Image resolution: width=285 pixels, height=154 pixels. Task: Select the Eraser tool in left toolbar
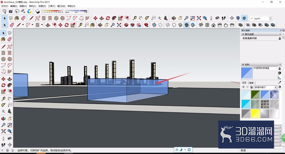pyautogui.click(x=10, y=39)
